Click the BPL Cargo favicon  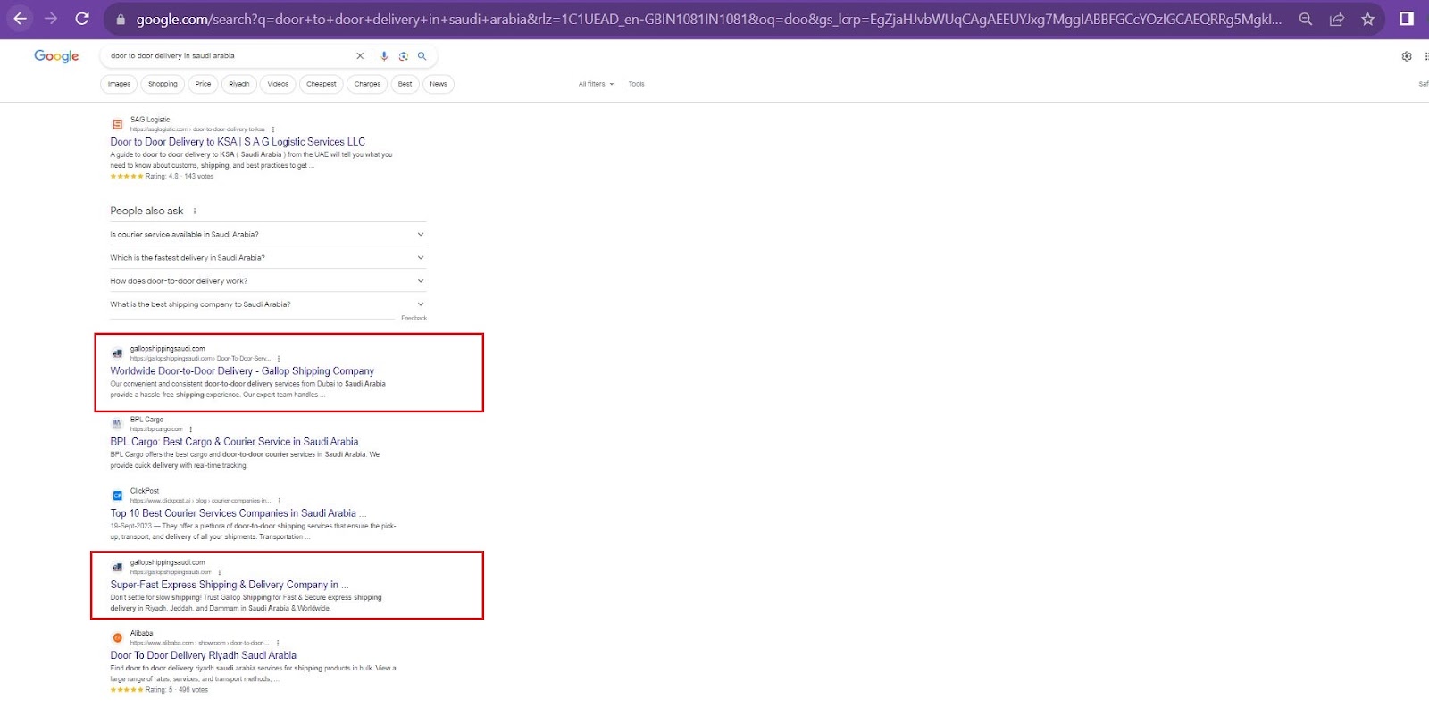click(x=117, y=424)
